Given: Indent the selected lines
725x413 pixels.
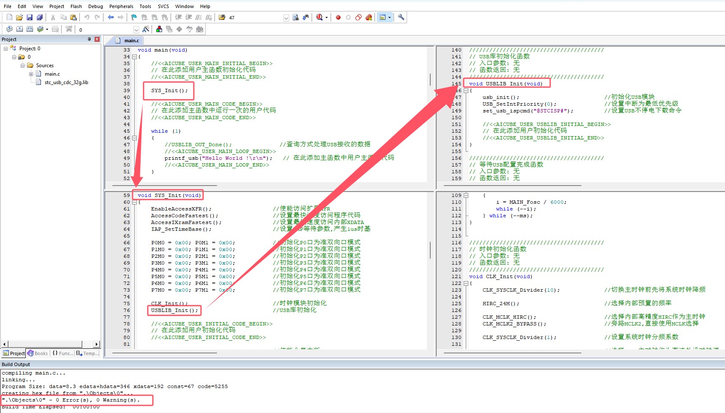Looking at the screenshot, I should [178, 17].
